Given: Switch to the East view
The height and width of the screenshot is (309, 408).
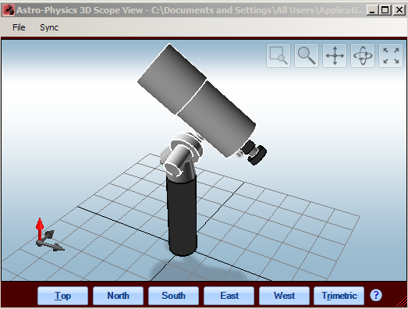Looking at the screenshot, I should [x=229, y=296].
